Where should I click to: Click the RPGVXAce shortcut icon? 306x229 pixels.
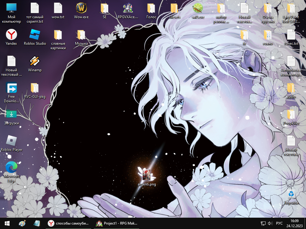pyautogui.click(x=128, y=11)
